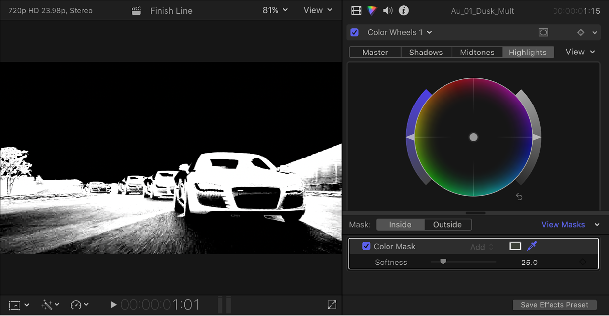This screenshot has width=609, height=316.
Task: Click Save Effects Preset
Action: (554, 305)
